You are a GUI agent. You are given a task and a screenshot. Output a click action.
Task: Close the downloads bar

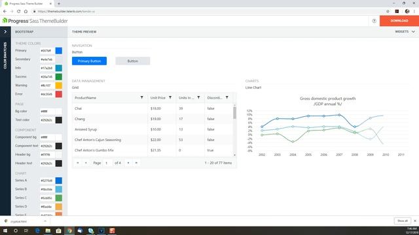[415, 221]
